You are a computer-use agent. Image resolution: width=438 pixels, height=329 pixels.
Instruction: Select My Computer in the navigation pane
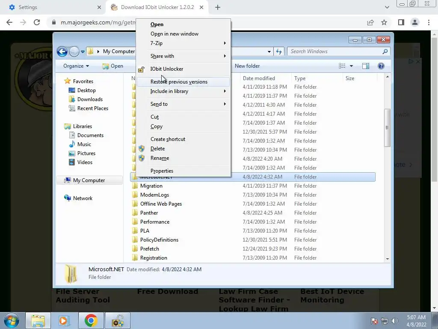[x=89, y=180]
